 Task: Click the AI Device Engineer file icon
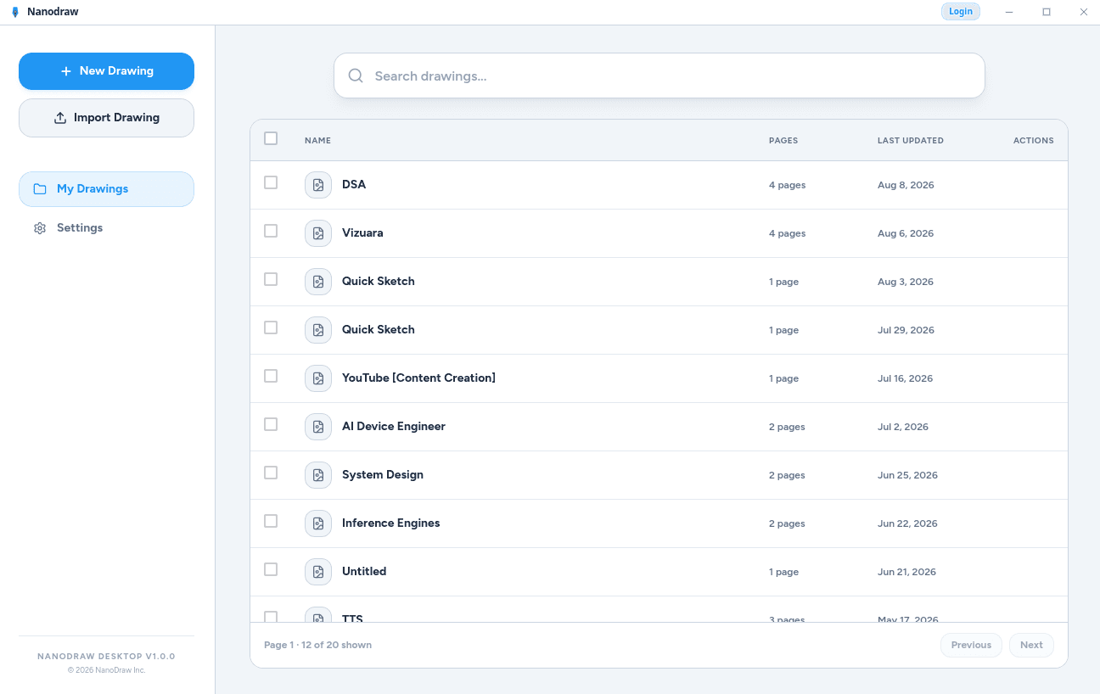[x=318, y=427]
